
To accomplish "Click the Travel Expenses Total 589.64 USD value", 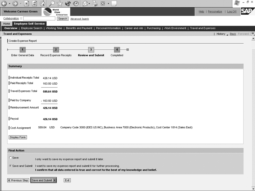I will (50, 91).
